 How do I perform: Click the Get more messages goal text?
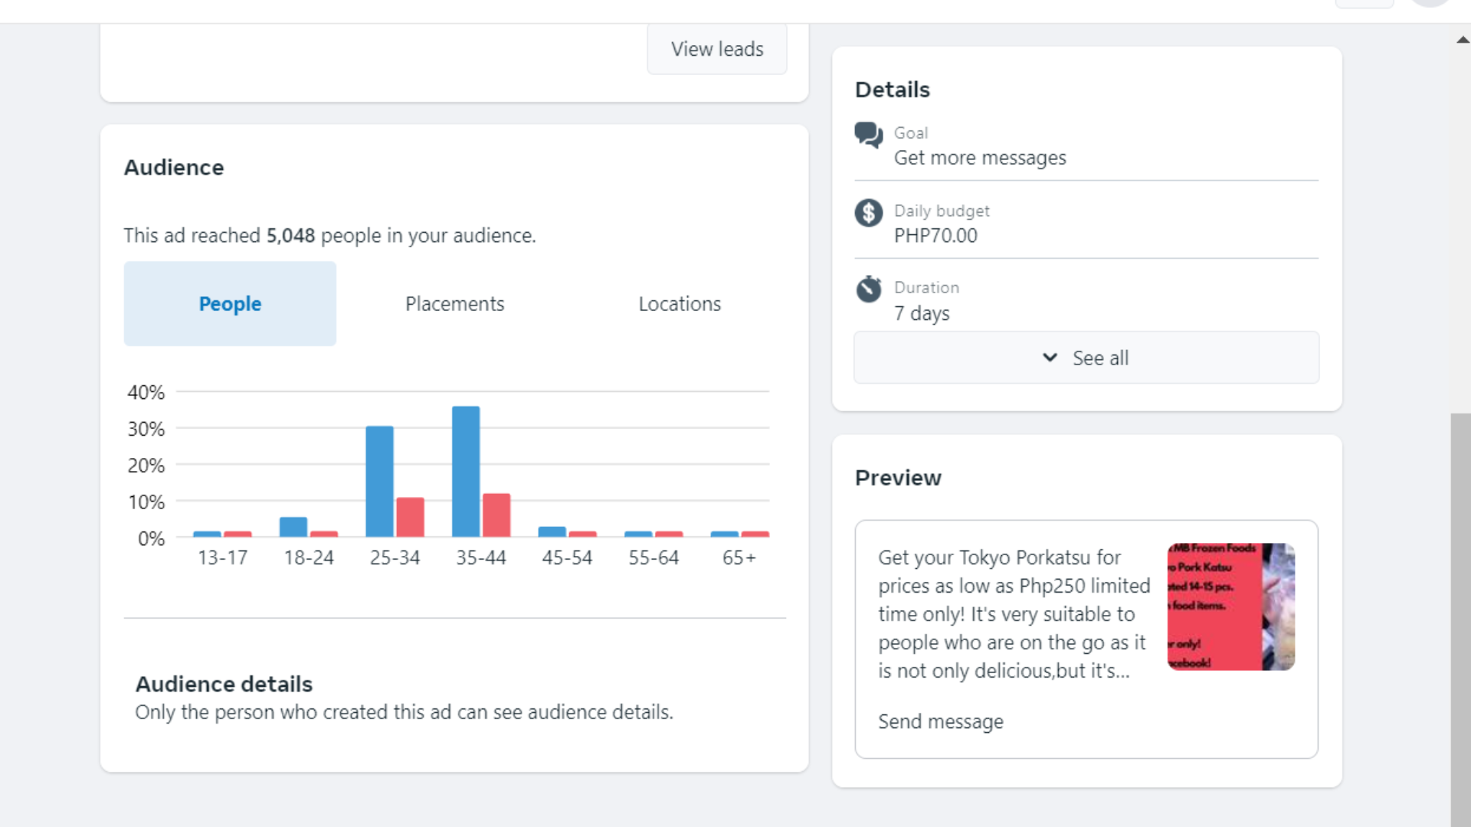click(x=980, y=158)
